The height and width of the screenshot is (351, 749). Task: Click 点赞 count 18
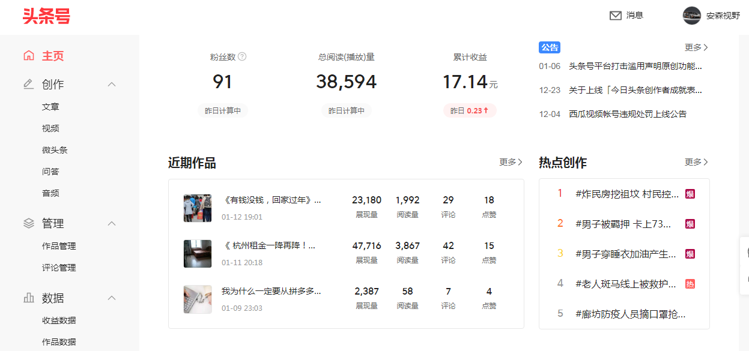tap(490, 200)
